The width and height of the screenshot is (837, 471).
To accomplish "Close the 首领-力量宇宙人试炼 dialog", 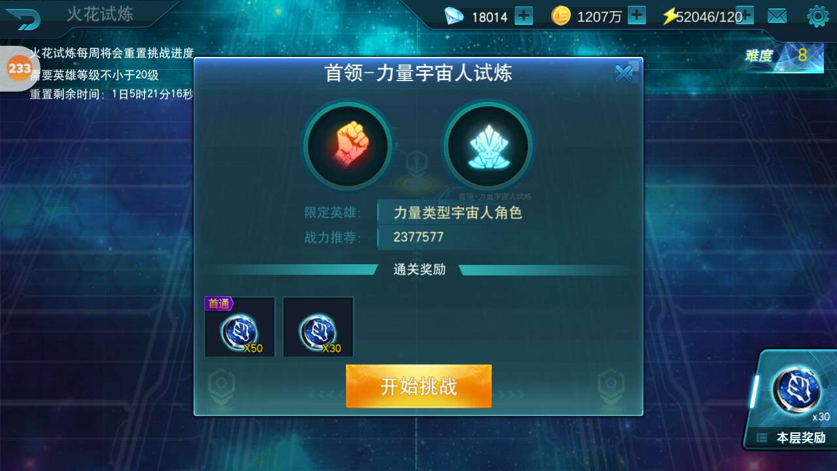I will pos(624,73).
